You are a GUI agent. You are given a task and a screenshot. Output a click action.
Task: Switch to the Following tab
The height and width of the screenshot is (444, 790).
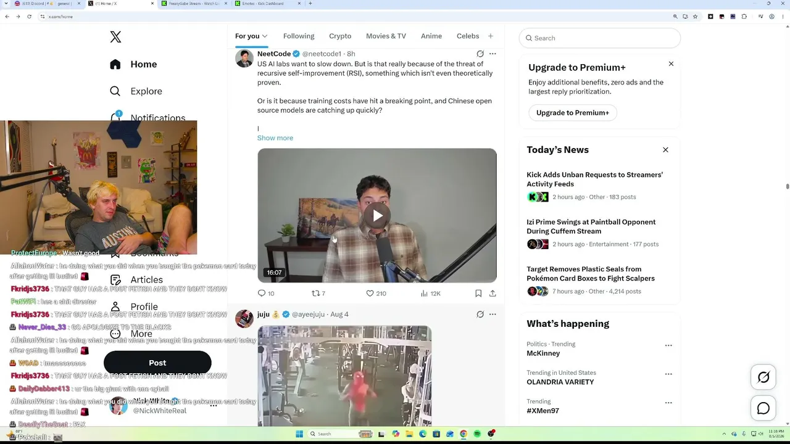coord(299,36)
